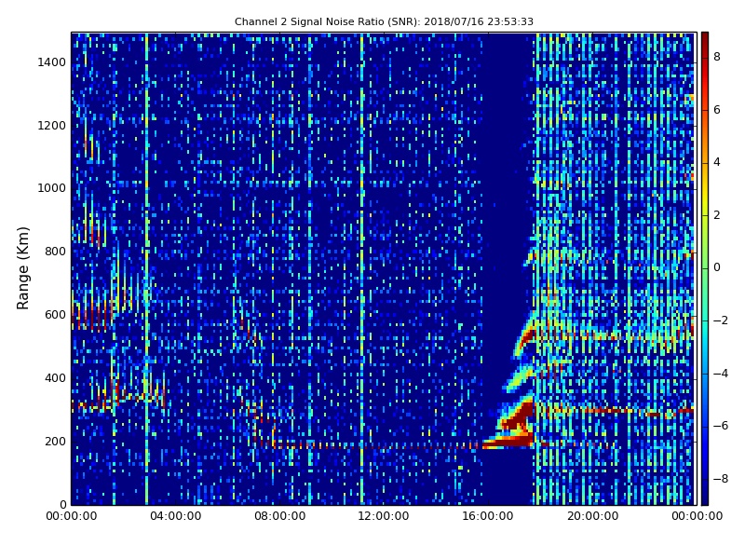
Task: Click the colorbar tick label −4
Action: 720,374
